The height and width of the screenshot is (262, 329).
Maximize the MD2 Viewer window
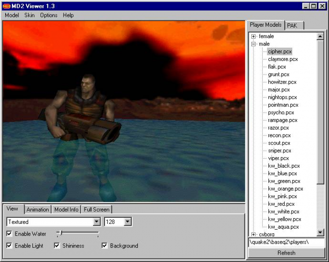[x=314, y=6]
